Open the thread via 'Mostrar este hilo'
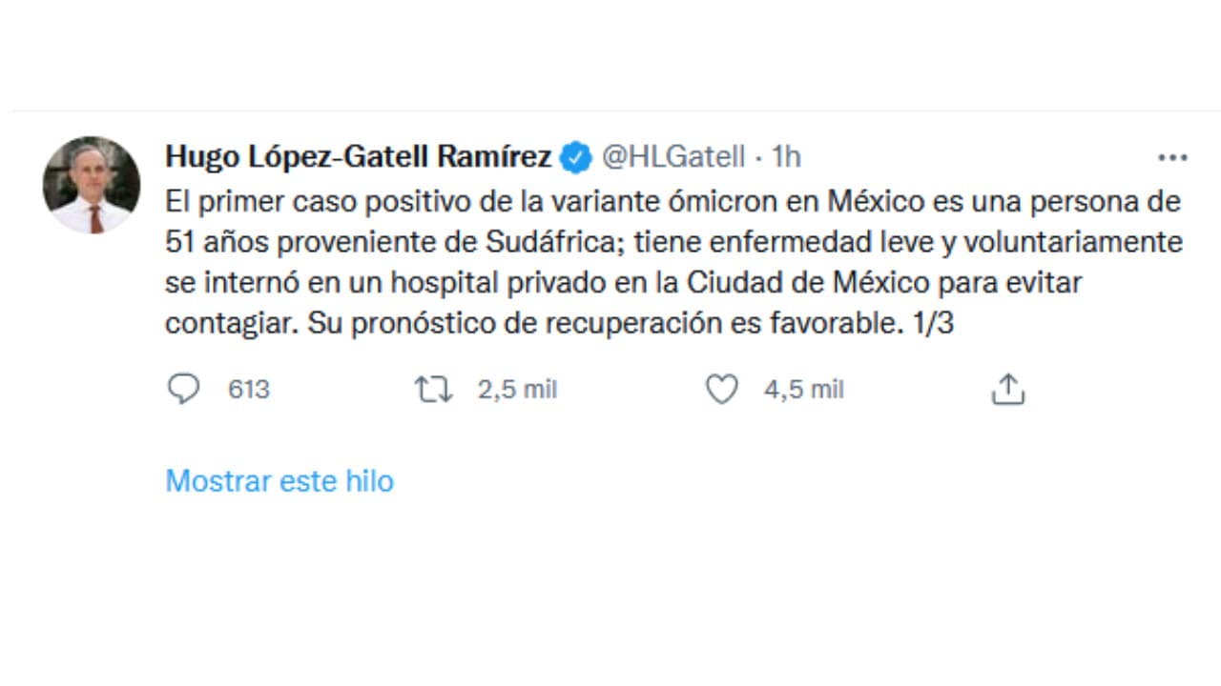Viewport: 1221px width, 686px height. coord(279,481)
